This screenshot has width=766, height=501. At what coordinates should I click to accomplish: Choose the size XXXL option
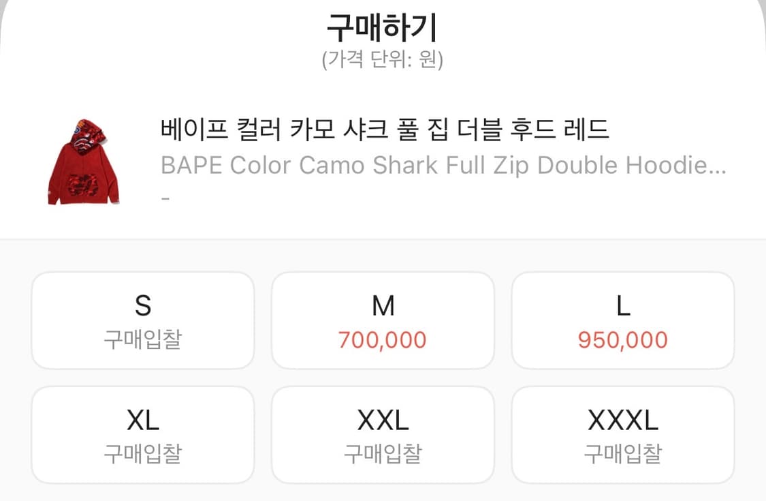click(623, 434)
